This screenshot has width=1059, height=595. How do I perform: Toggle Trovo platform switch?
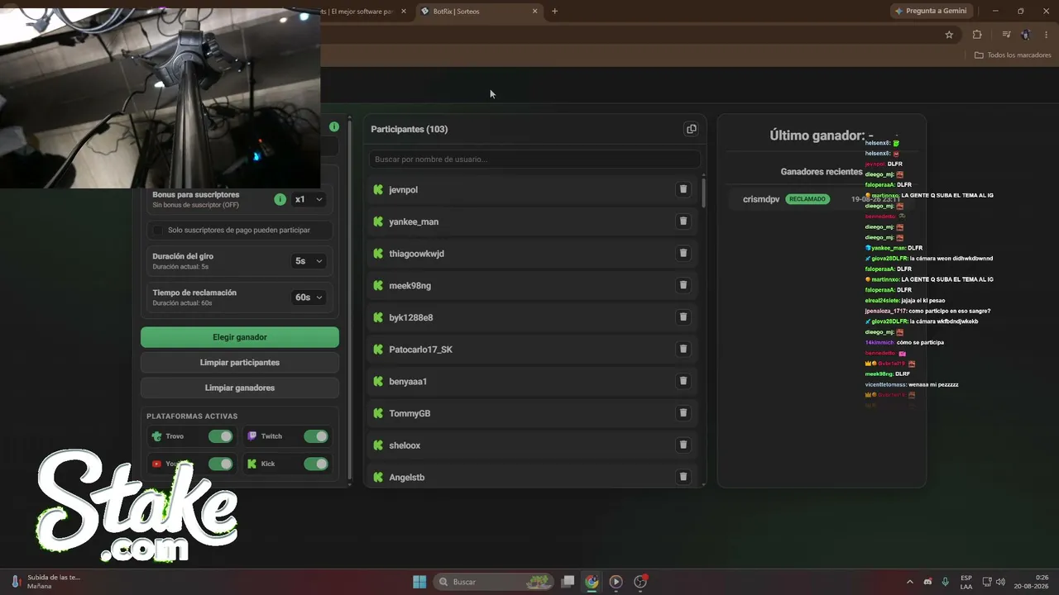(220, 436)
